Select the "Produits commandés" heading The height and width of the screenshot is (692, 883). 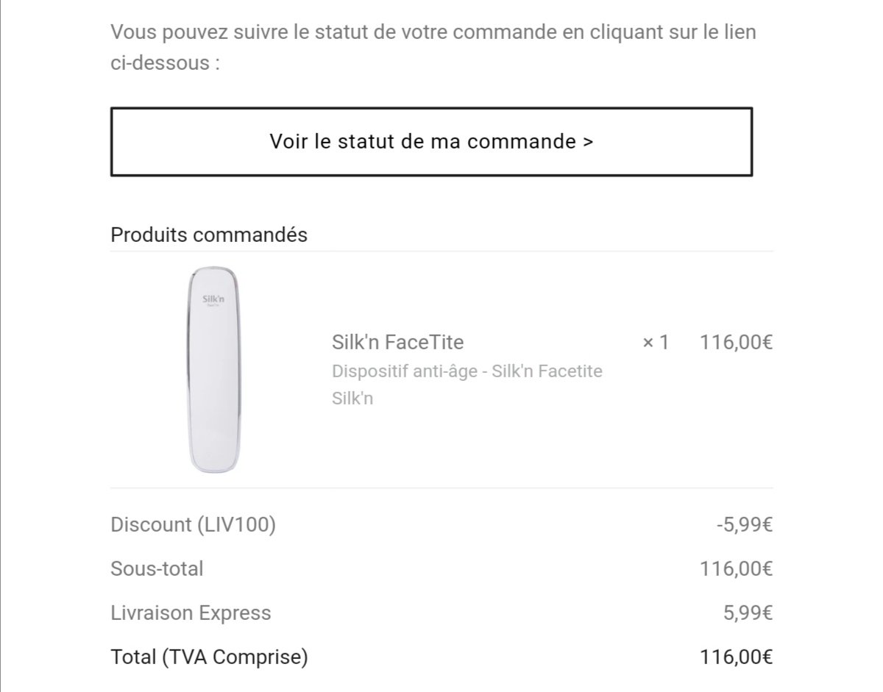pos(209,235)
